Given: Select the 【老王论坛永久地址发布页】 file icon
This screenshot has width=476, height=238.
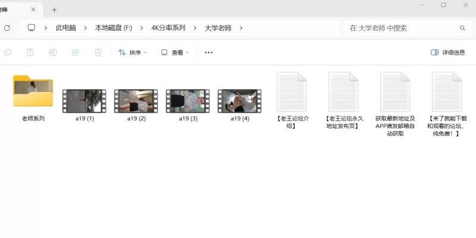Looking at the screenshot, I should (343, 92).
